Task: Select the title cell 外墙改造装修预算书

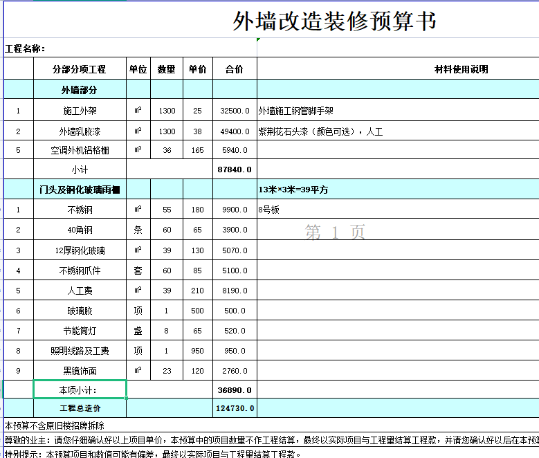Action: (x=271, y=20)
